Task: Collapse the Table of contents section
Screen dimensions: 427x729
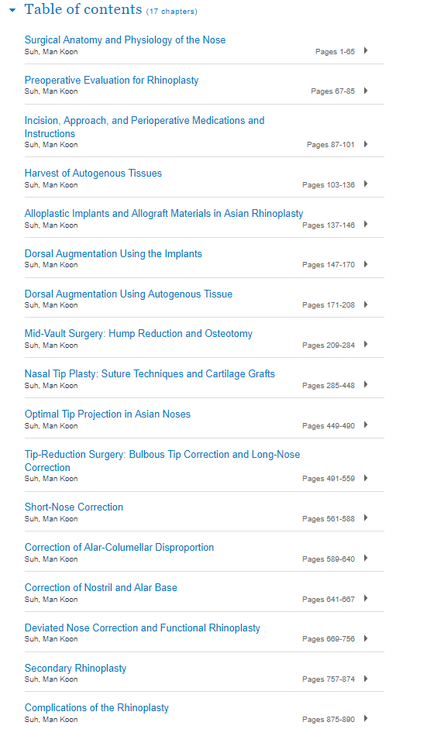Action: point(12,10)
